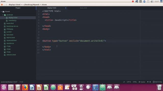Open the keyboard keys dock icon
Screen dimensions: 163x91
tap(74, 87)
